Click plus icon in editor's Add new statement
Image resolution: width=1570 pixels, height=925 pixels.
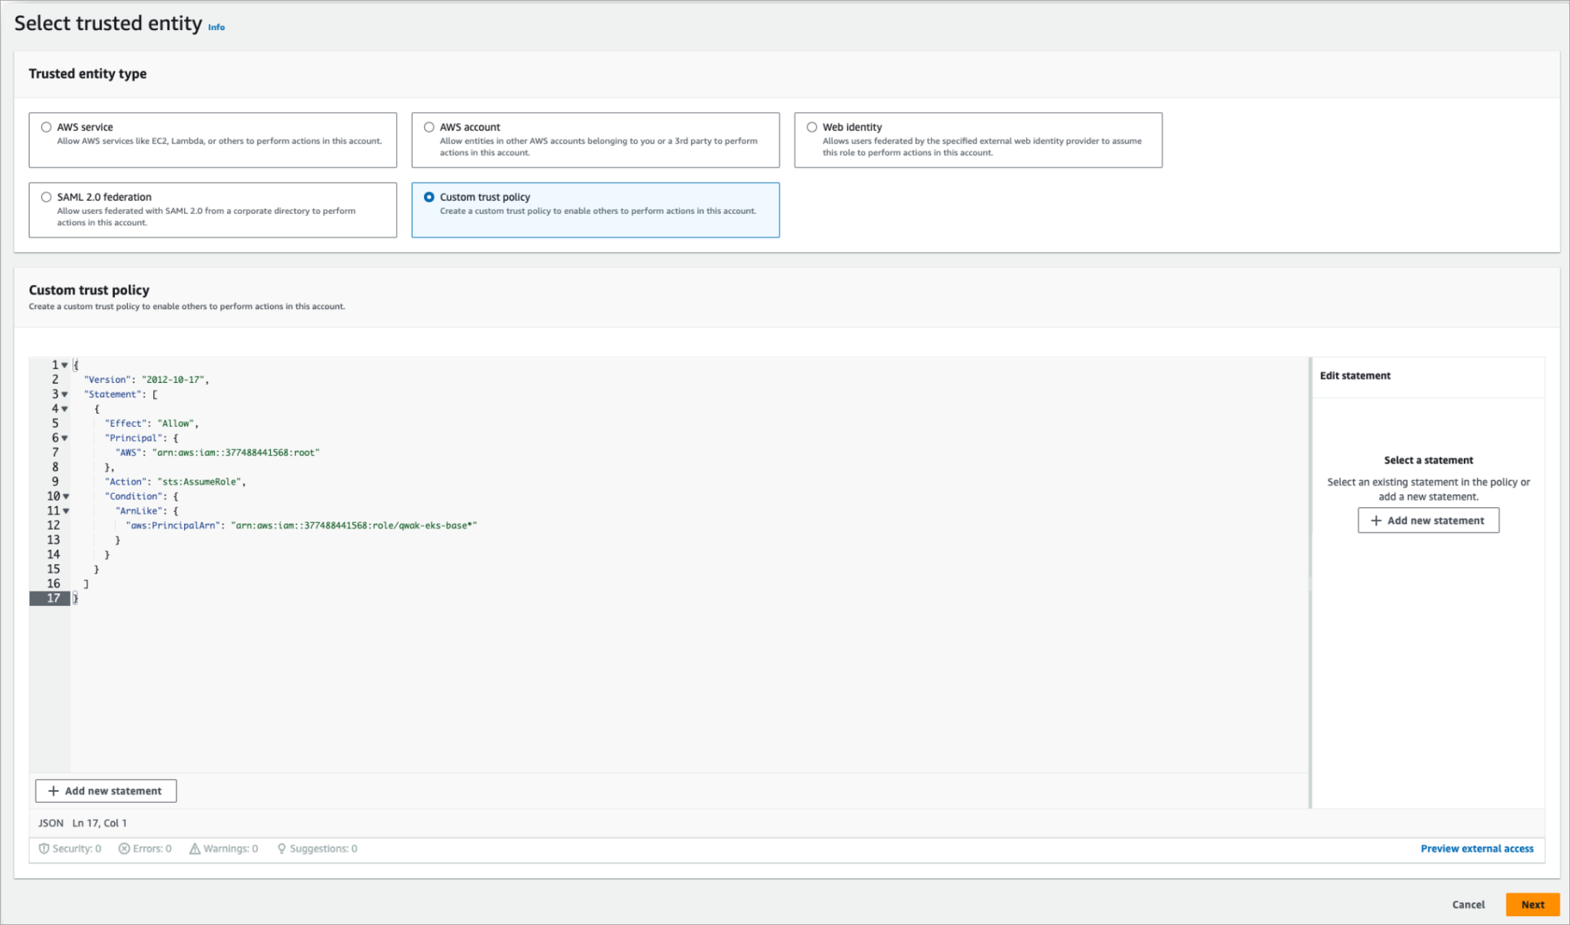tap(53, 791)
